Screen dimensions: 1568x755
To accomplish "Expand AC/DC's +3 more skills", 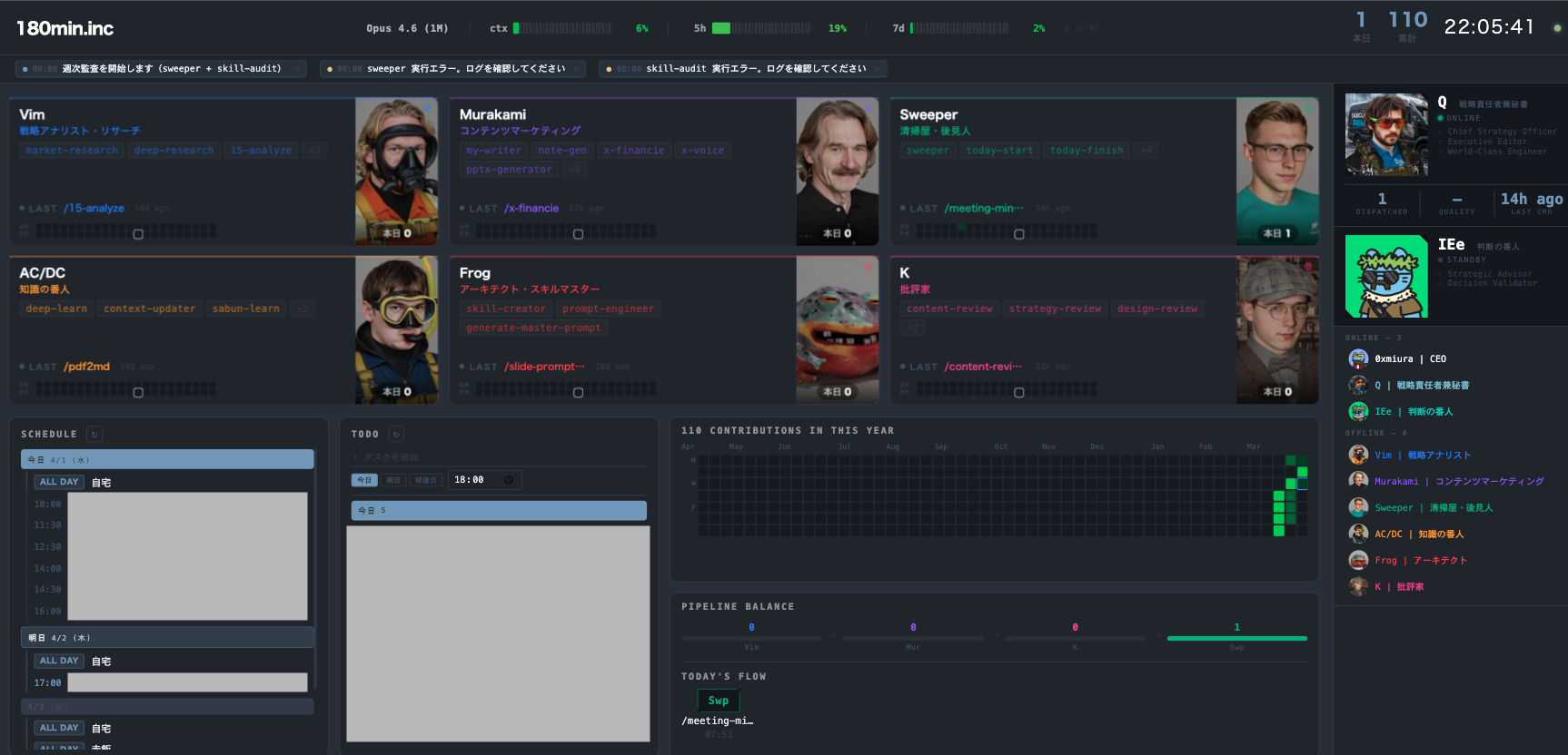I will tap(303, 309).
